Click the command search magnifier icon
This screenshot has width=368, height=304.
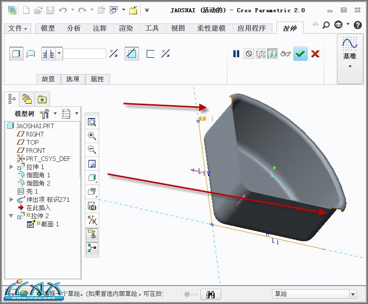coord(326,25)
